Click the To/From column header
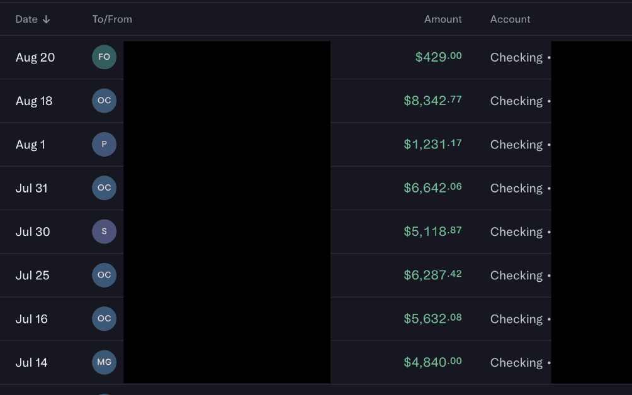632x395 pixels. (x=112, y=19)
